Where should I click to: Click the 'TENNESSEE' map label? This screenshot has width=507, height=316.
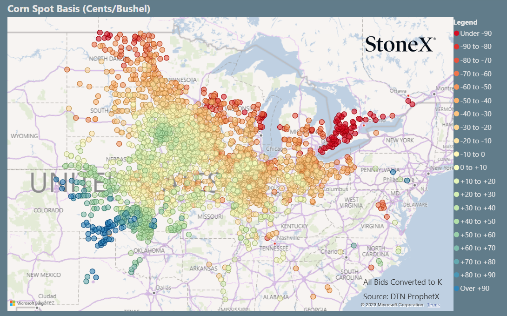point(274,249)
